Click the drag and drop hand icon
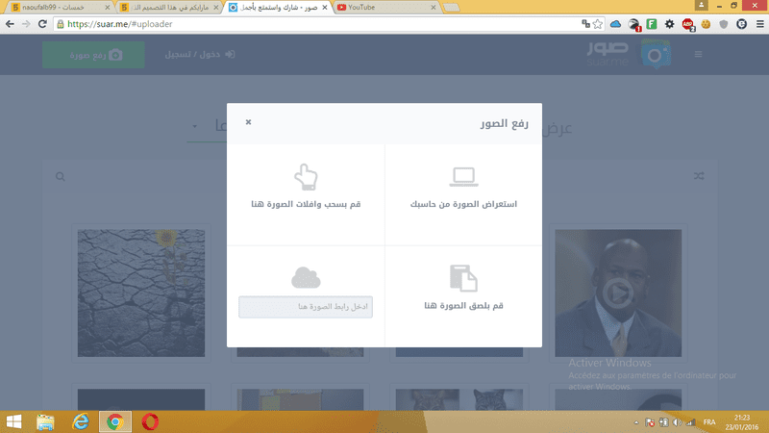 (x=306, y=177)
